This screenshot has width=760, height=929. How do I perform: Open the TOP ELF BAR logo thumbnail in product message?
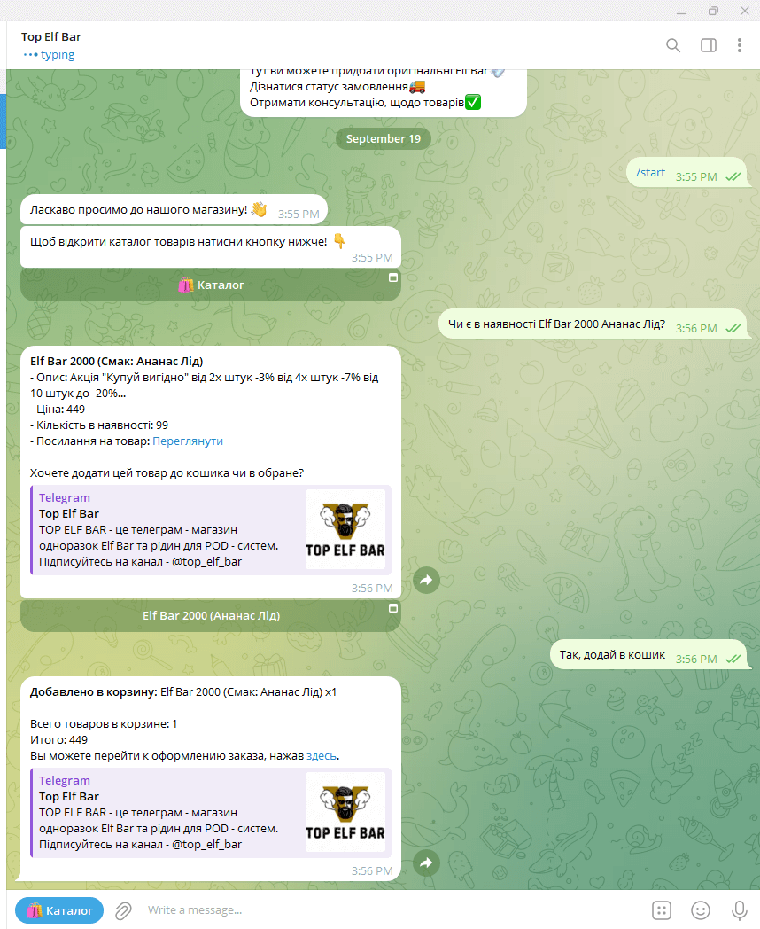click(345, 529)
